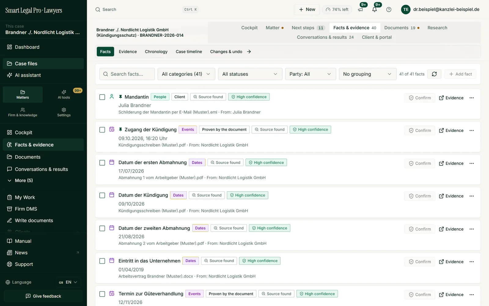The width and height of the screenshot is (489, 306).
Task: Open the Documents 19 tab
Action: click(402, 28)
